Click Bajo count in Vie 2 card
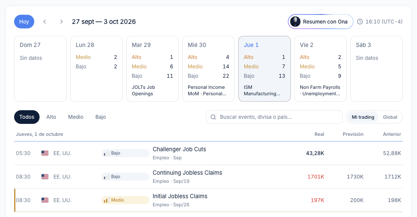 340,76
